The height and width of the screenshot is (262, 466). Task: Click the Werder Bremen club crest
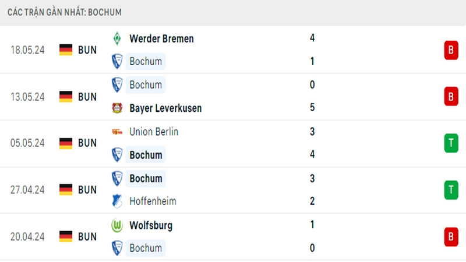click(x=117, y=38)
